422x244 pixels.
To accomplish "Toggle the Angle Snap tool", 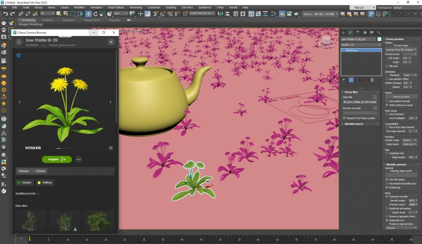I will [163, 14].
